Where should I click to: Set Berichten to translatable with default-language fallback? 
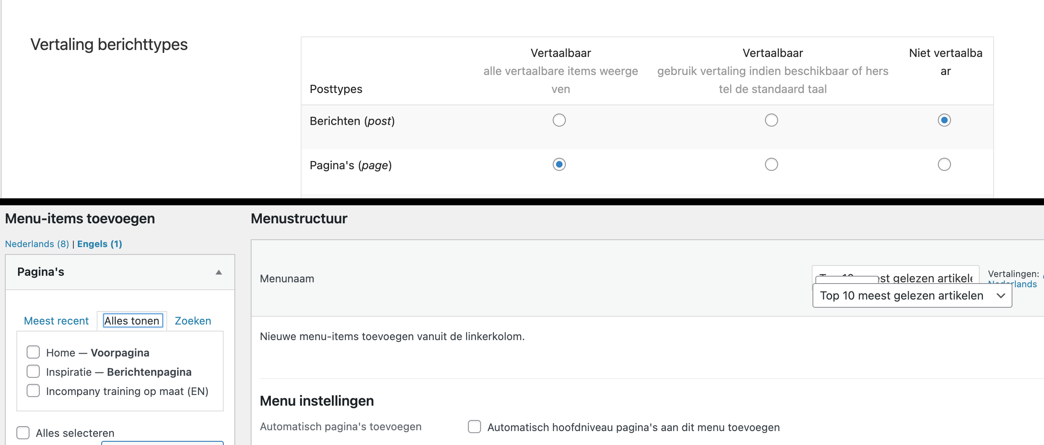pos(771,120)
